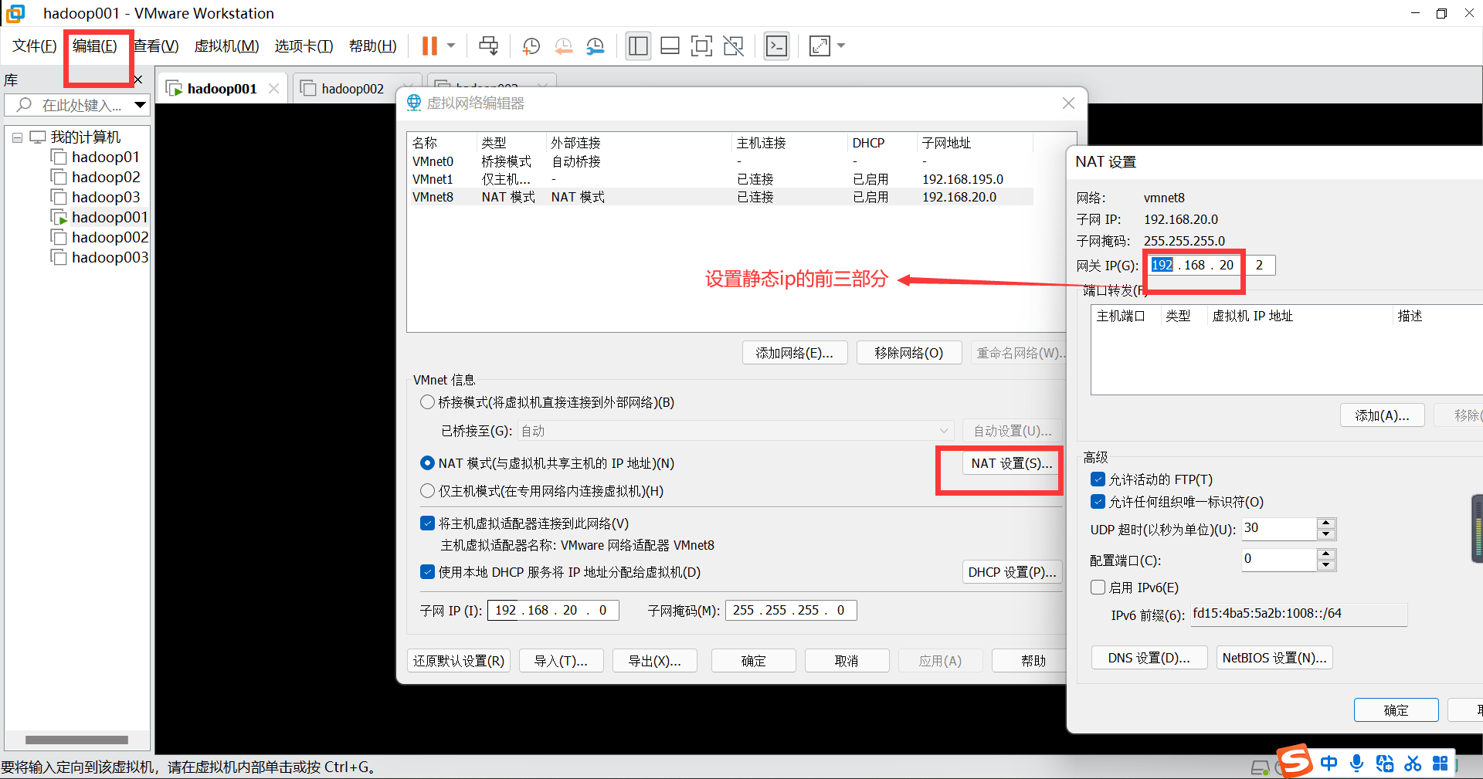Toggle the library sidebar view icon
Screen dimensions: 1483x779
[x=638, y=46]
